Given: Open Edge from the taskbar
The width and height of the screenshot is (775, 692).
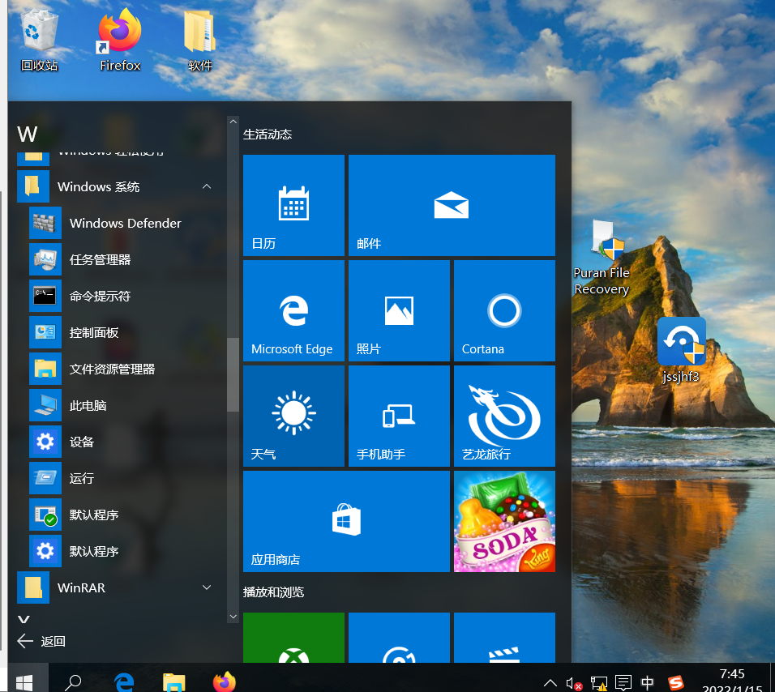Looking at the screenshot, I should 124,682.
